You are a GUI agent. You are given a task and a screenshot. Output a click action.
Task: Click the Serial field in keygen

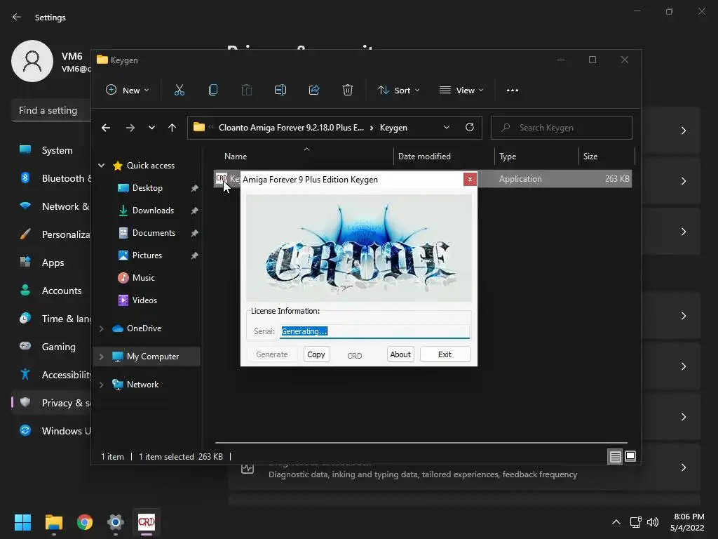(374, 331)
